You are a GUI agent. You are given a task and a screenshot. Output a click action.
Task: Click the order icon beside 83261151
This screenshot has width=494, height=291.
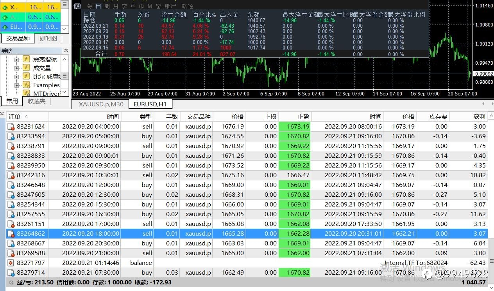pos(11,224)
